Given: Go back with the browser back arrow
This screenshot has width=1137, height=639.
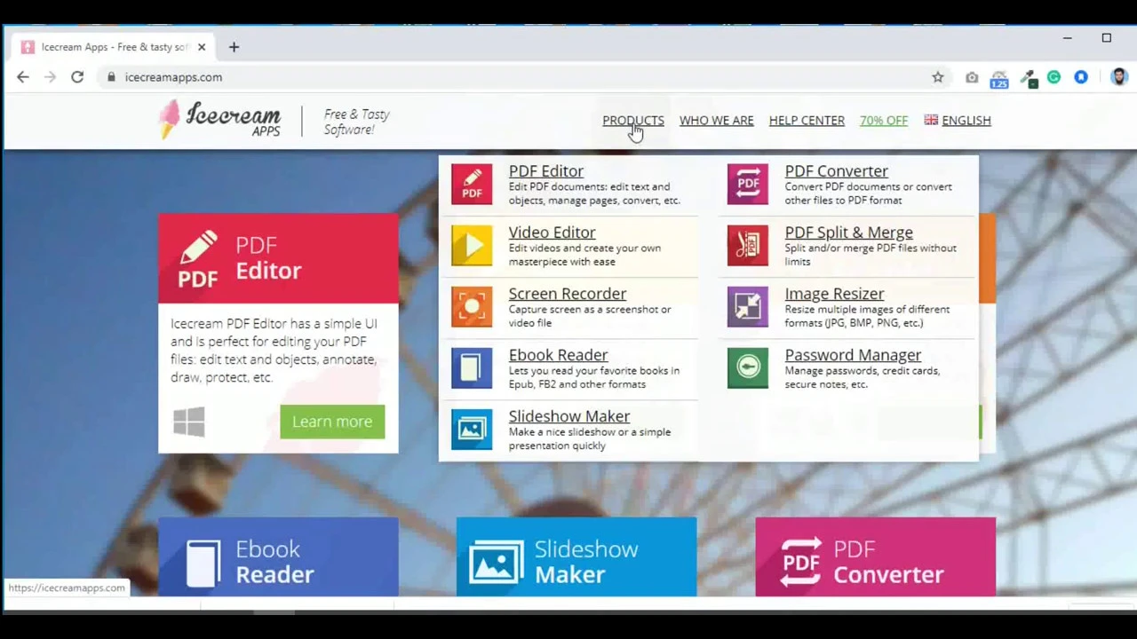Looking at the screenshot, I should (23, 77).
